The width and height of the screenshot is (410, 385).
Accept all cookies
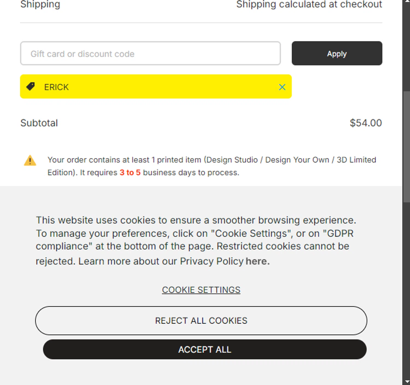pos(205,349)
